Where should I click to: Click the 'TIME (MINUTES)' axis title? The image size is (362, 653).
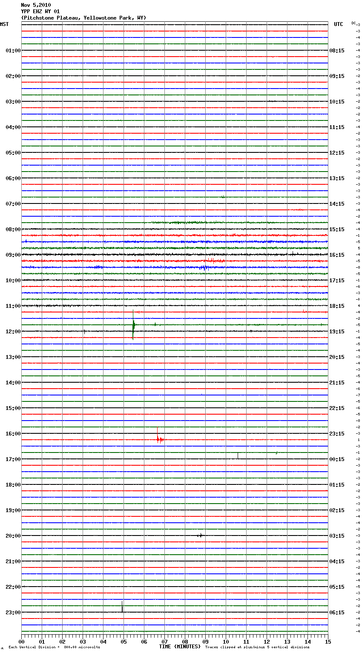click(180, 647)
